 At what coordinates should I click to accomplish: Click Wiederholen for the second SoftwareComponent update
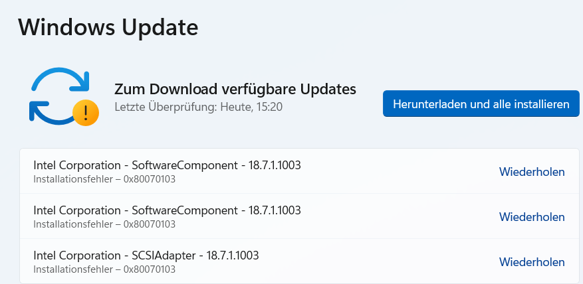532,217
